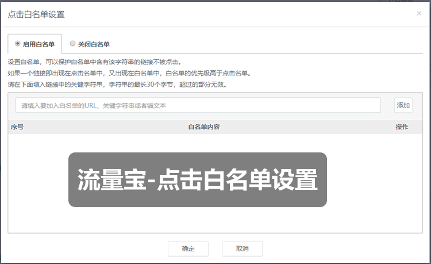The height and width of the screenshot is (264, 431).
Task: Click the 添加 button
Action: click(x=403, y=105)
